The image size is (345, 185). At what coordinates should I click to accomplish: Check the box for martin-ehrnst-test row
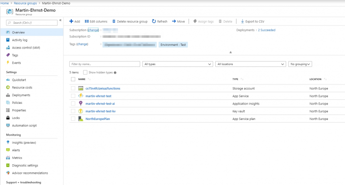[73, 96]
